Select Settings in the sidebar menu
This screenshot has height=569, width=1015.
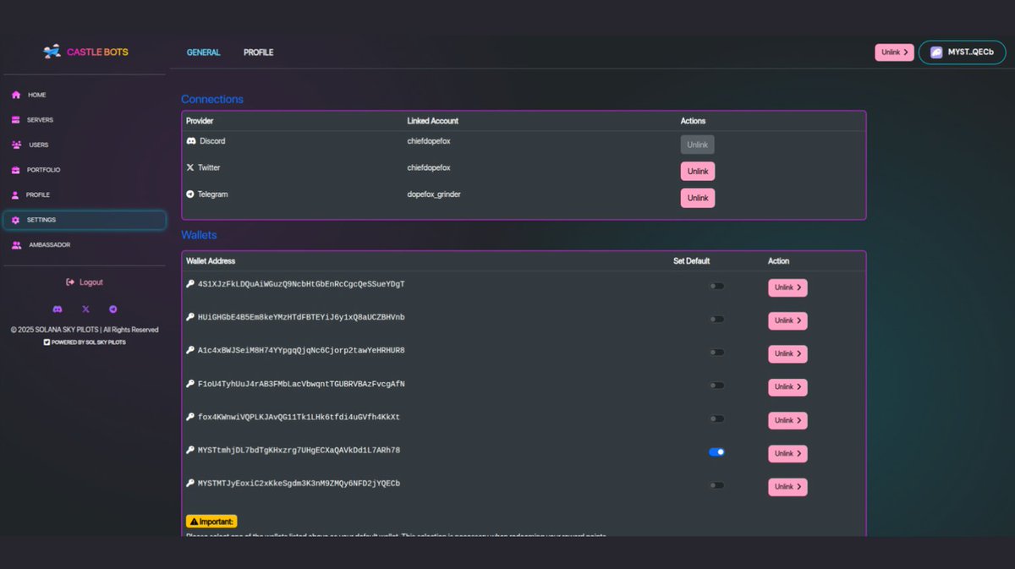point(85,220)
